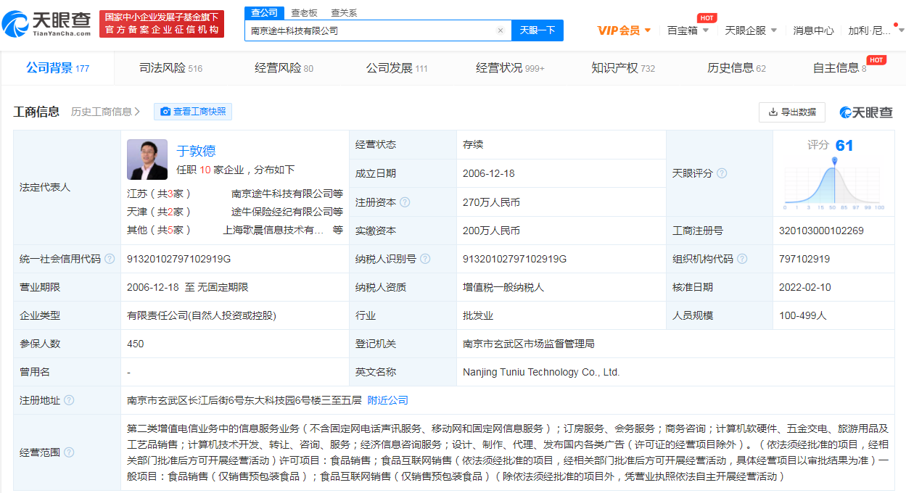Click help icon beside 纳税人识别号

tap(425, 259)
